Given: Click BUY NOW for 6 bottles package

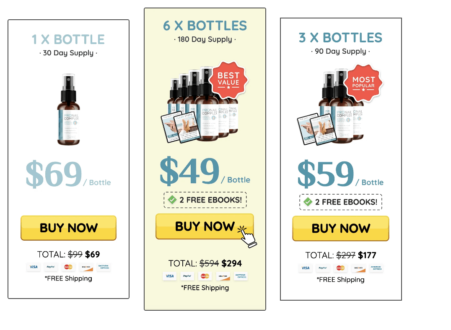Looking at the screenshot, I should point(205,226).
